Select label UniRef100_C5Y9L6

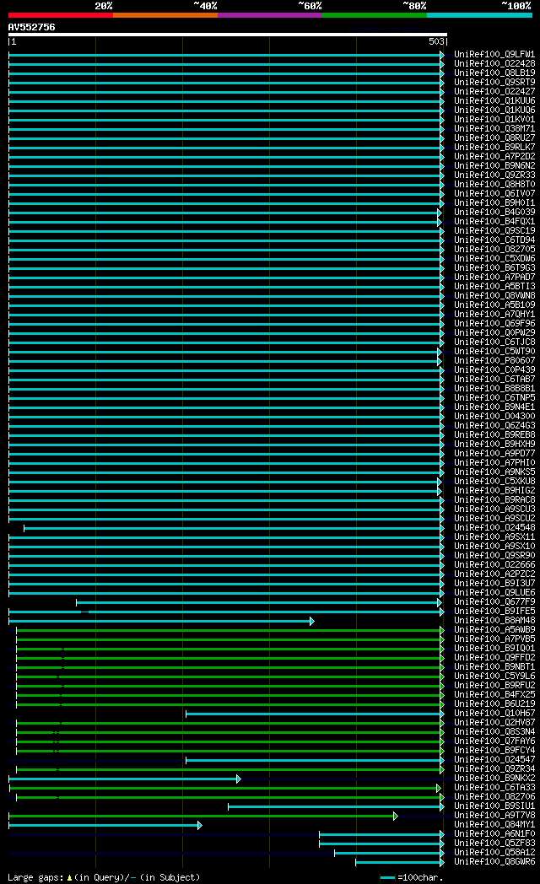(x=494, y=676)
